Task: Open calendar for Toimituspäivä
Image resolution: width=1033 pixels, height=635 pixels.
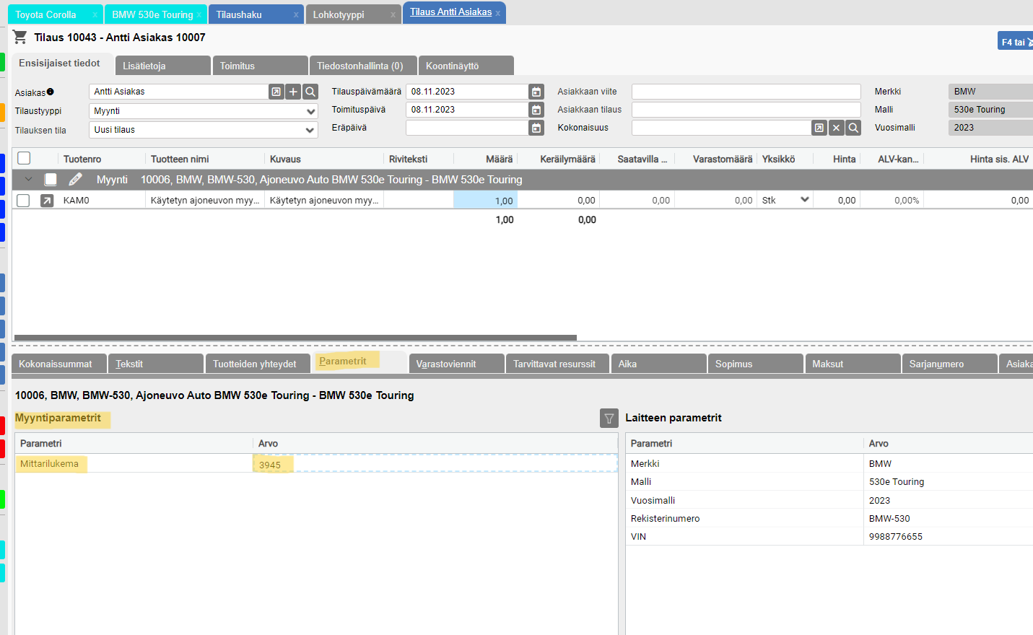Action: click(536, 110)
